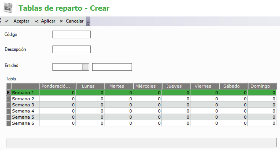Cancel using the Cancelar toolbar button
Image resolution: width=280 pixels, height=150 pixels.
(x=72, y=21)
